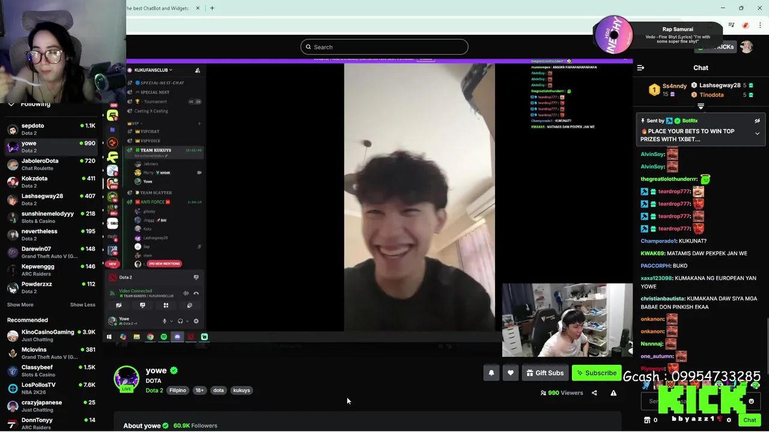Click the heart follow icon

pos(511,373)
